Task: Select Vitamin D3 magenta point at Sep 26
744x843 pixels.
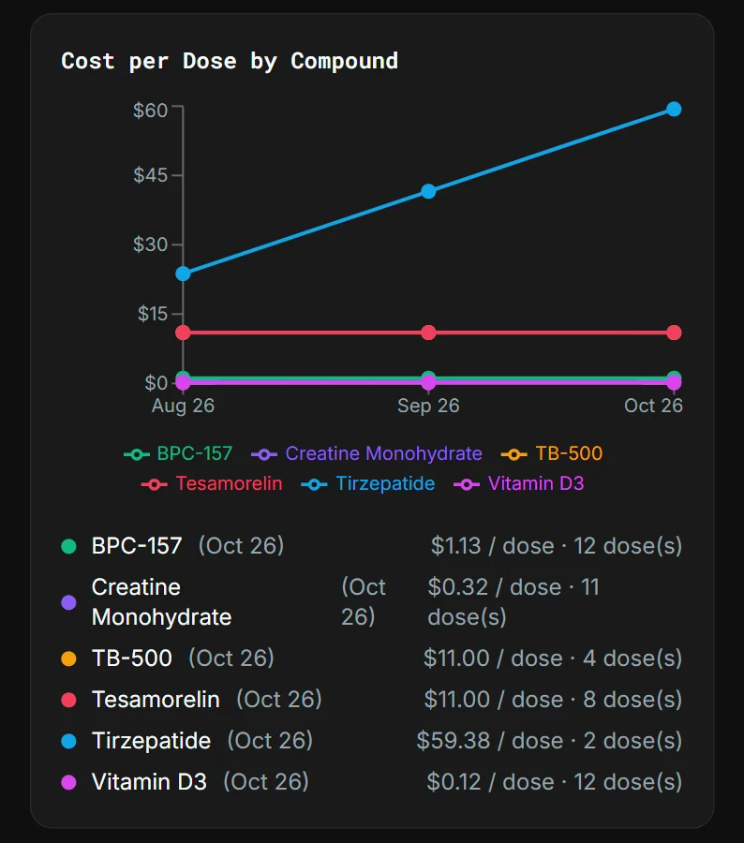Action: pos(428,382)
